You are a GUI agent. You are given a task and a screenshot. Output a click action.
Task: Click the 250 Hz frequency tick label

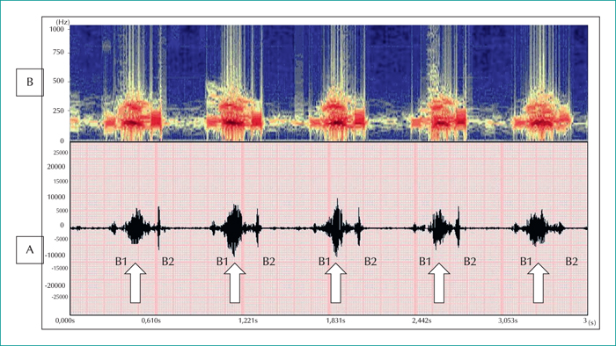tap(58, 111)
